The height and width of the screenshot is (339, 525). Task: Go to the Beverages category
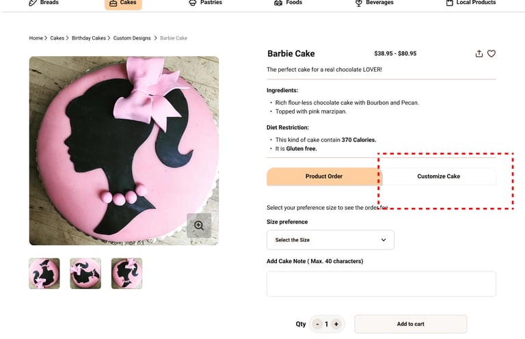(x=375, y=3)
